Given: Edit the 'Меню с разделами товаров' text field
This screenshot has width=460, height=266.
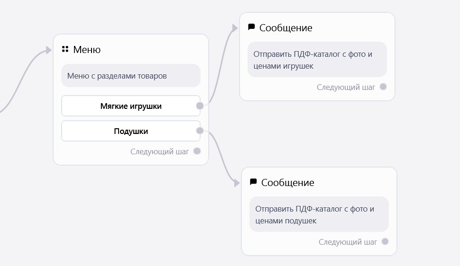Looking at the screenshot, I should point(131,76).
